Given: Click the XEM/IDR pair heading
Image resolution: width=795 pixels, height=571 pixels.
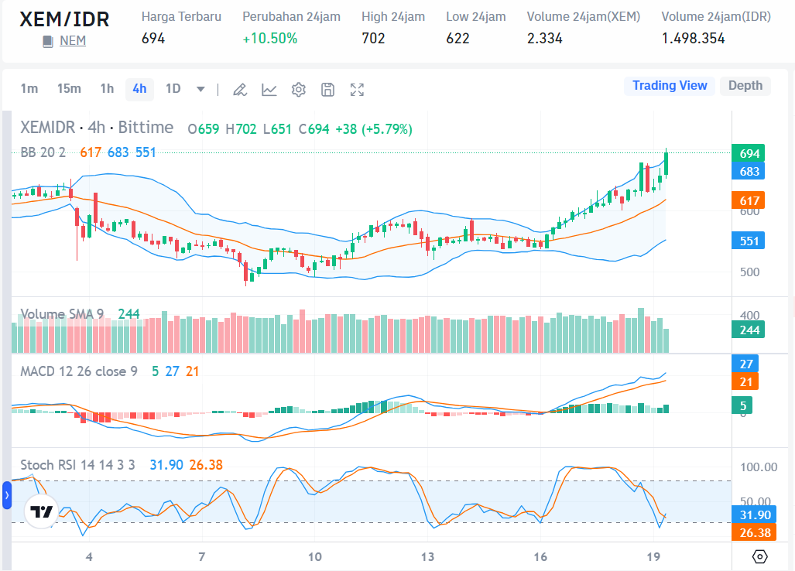Looking at the screenshot, I should [64, 19].
